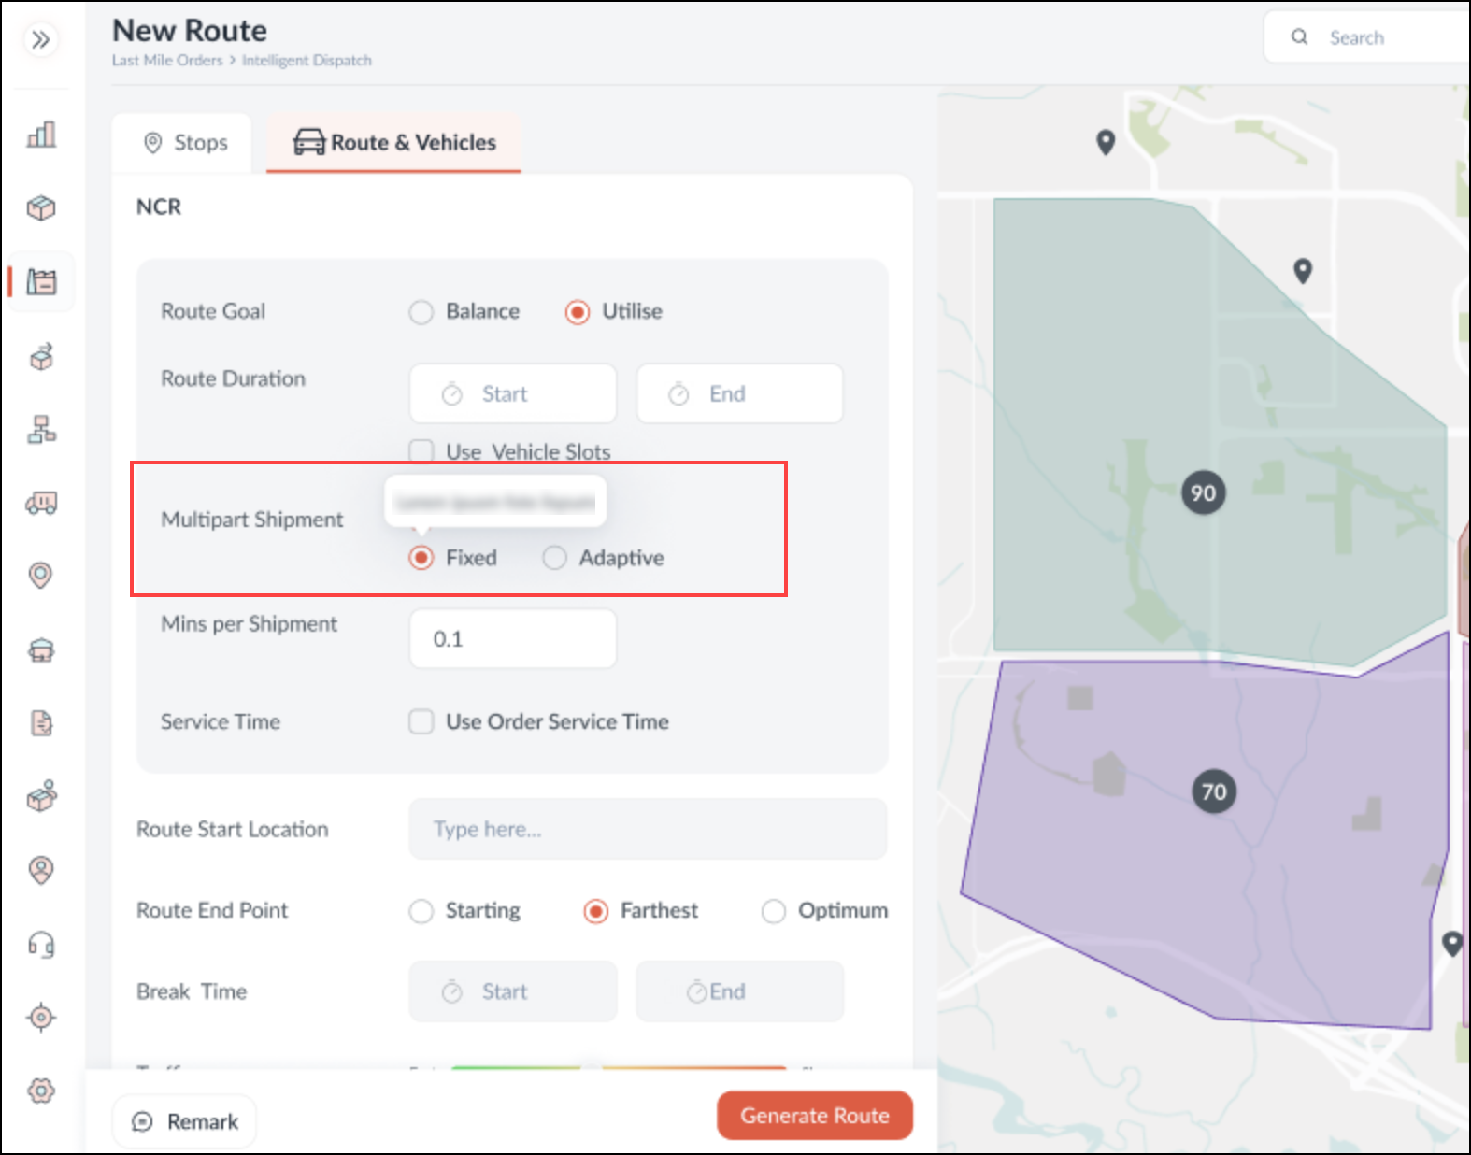Click the clock icon in Break Time Start
The height and width of the screenshot is (1155, 1471).
(x=452, y=991)
